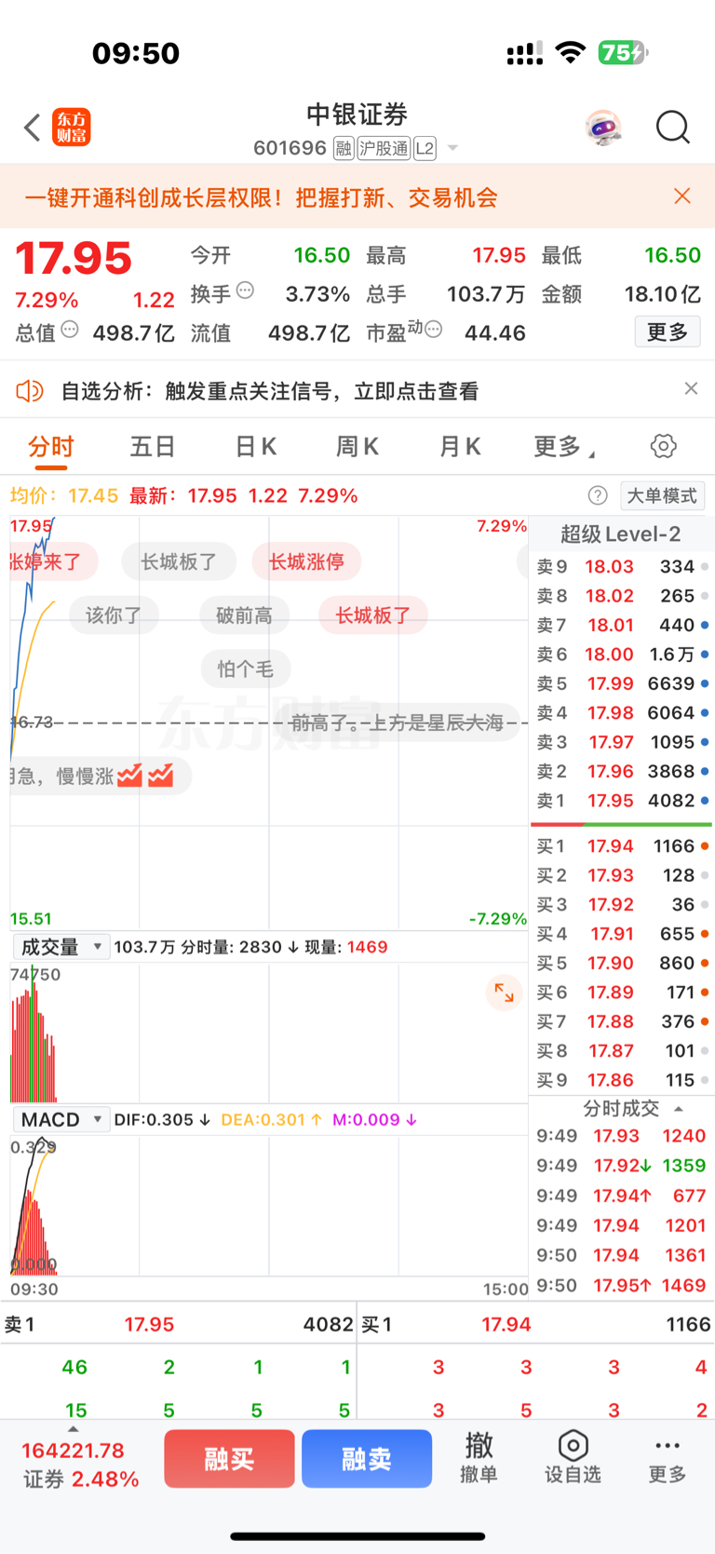Tap the 长城涨停 comment bubble
Viewport: 715px width, 1554px height.
[x=306, y=561]
